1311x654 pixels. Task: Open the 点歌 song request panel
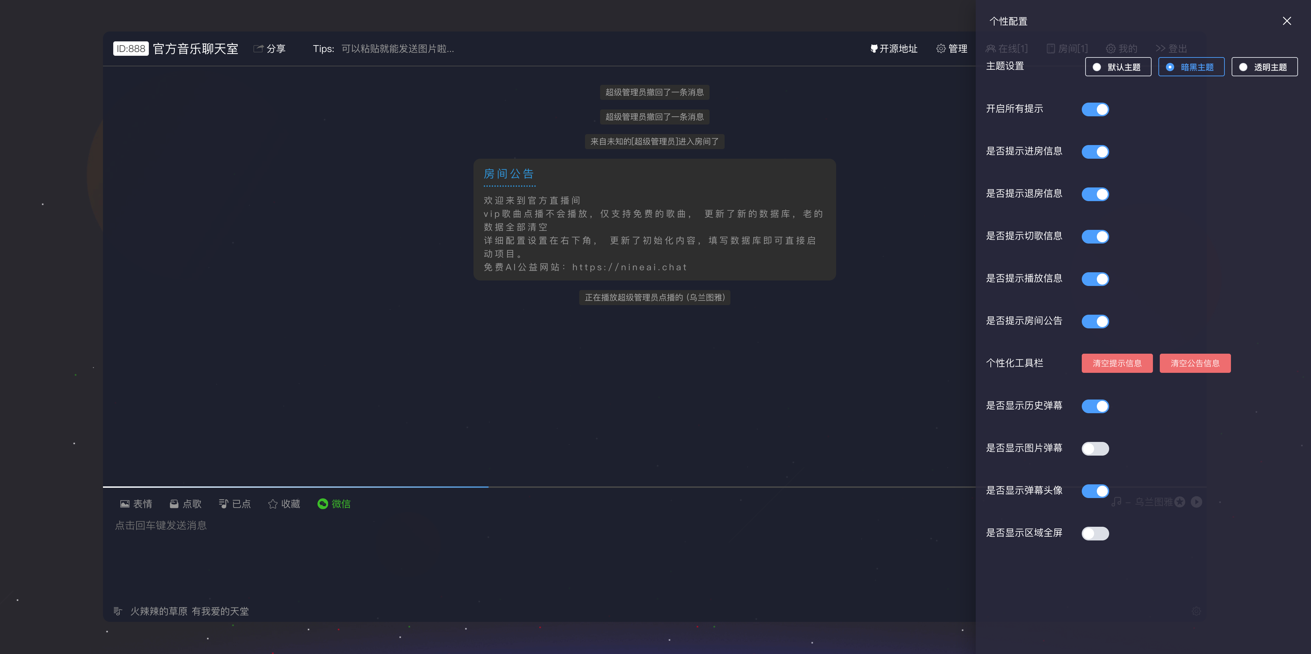[x=185, y=504]
